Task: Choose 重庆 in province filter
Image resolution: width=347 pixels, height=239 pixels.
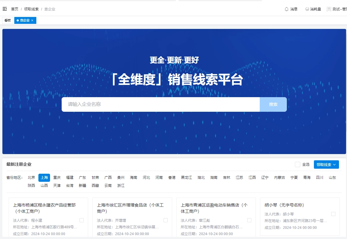Action: [x=57, y=178]
